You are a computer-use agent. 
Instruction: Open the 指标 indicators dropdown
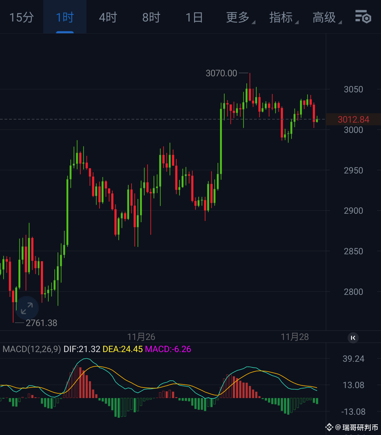[284, 17]
